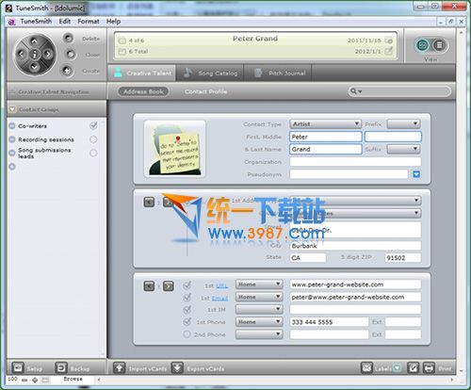
Task: Toggle the Co-writers group checkbox
Action: pos(93,126)
